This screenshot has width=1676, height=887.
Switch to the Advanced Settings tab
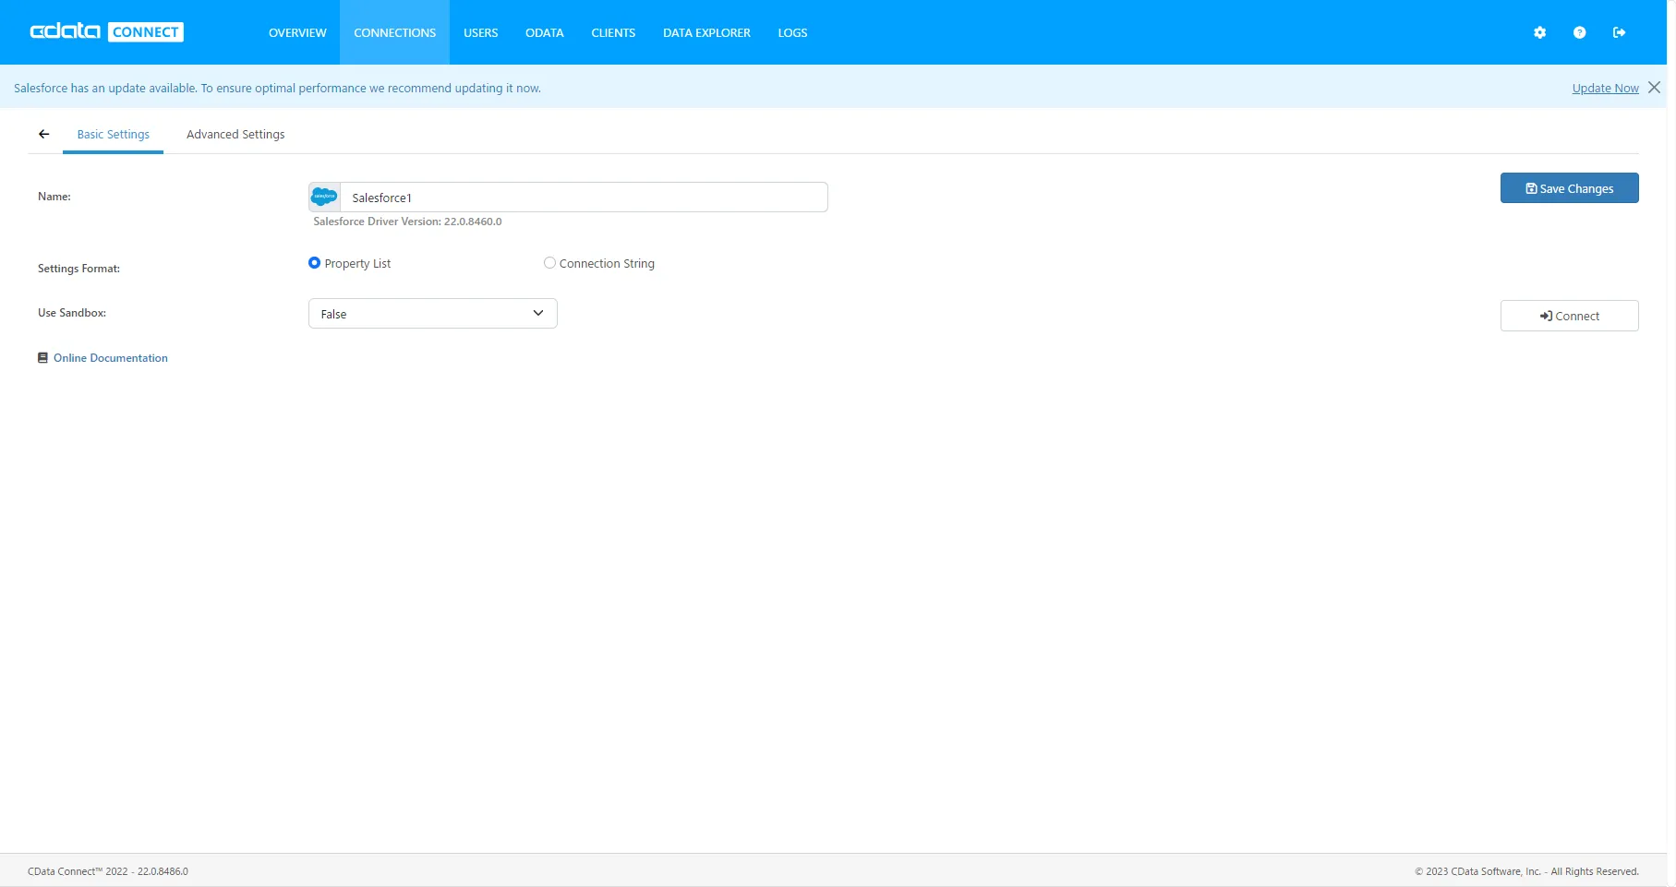point(235,134)
